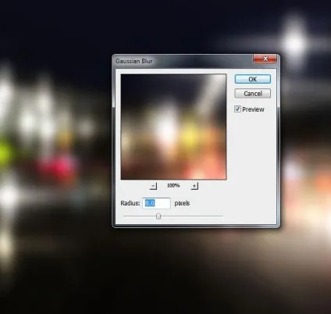Close the Gaussian Blur dialog

pos(265,59)
